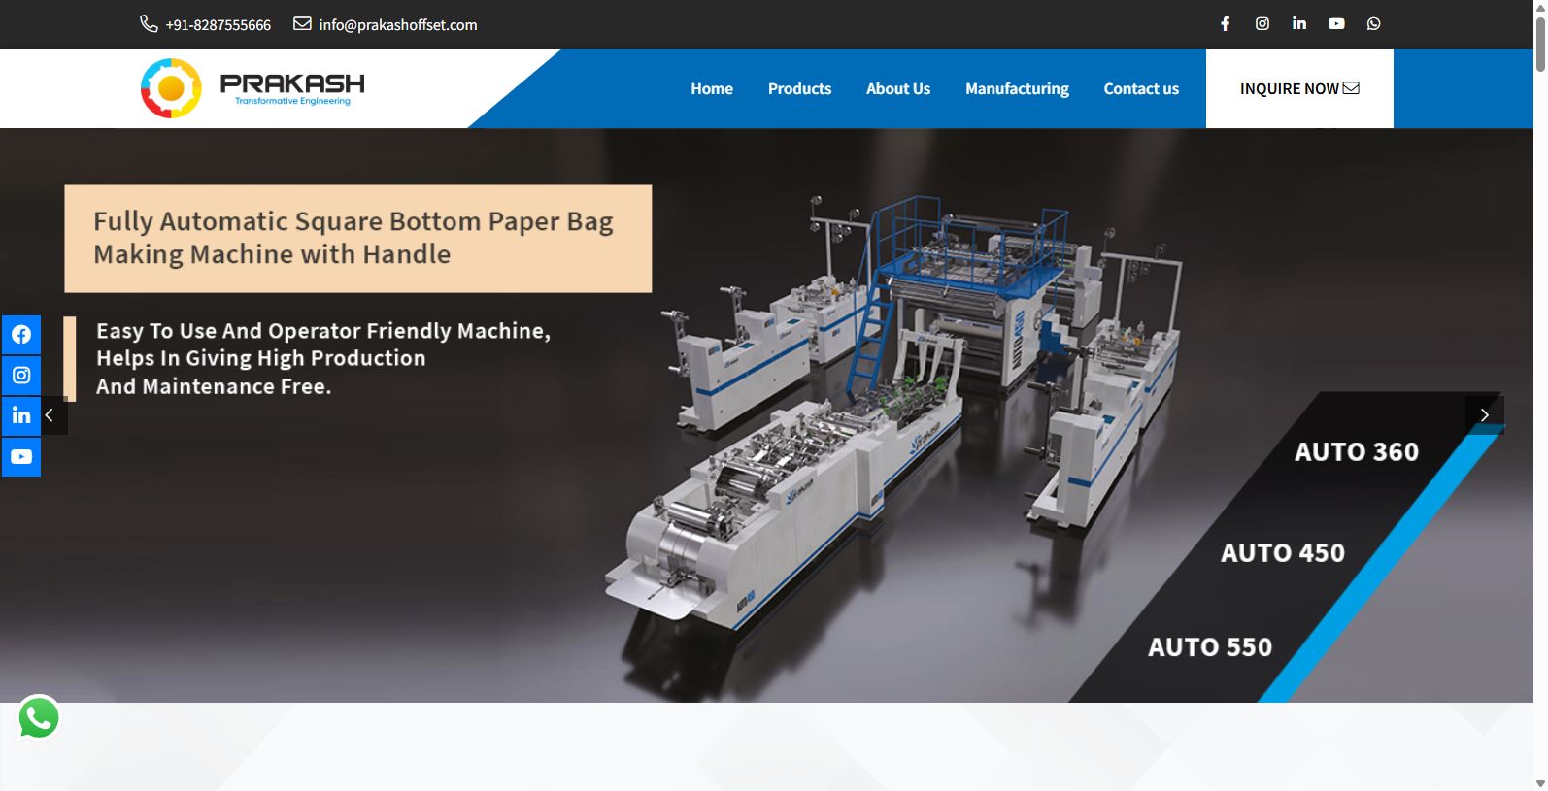This screenshot has height=791, width=1548.
Task: Select AUTO 550 model label
Action: coord(1210,647)
